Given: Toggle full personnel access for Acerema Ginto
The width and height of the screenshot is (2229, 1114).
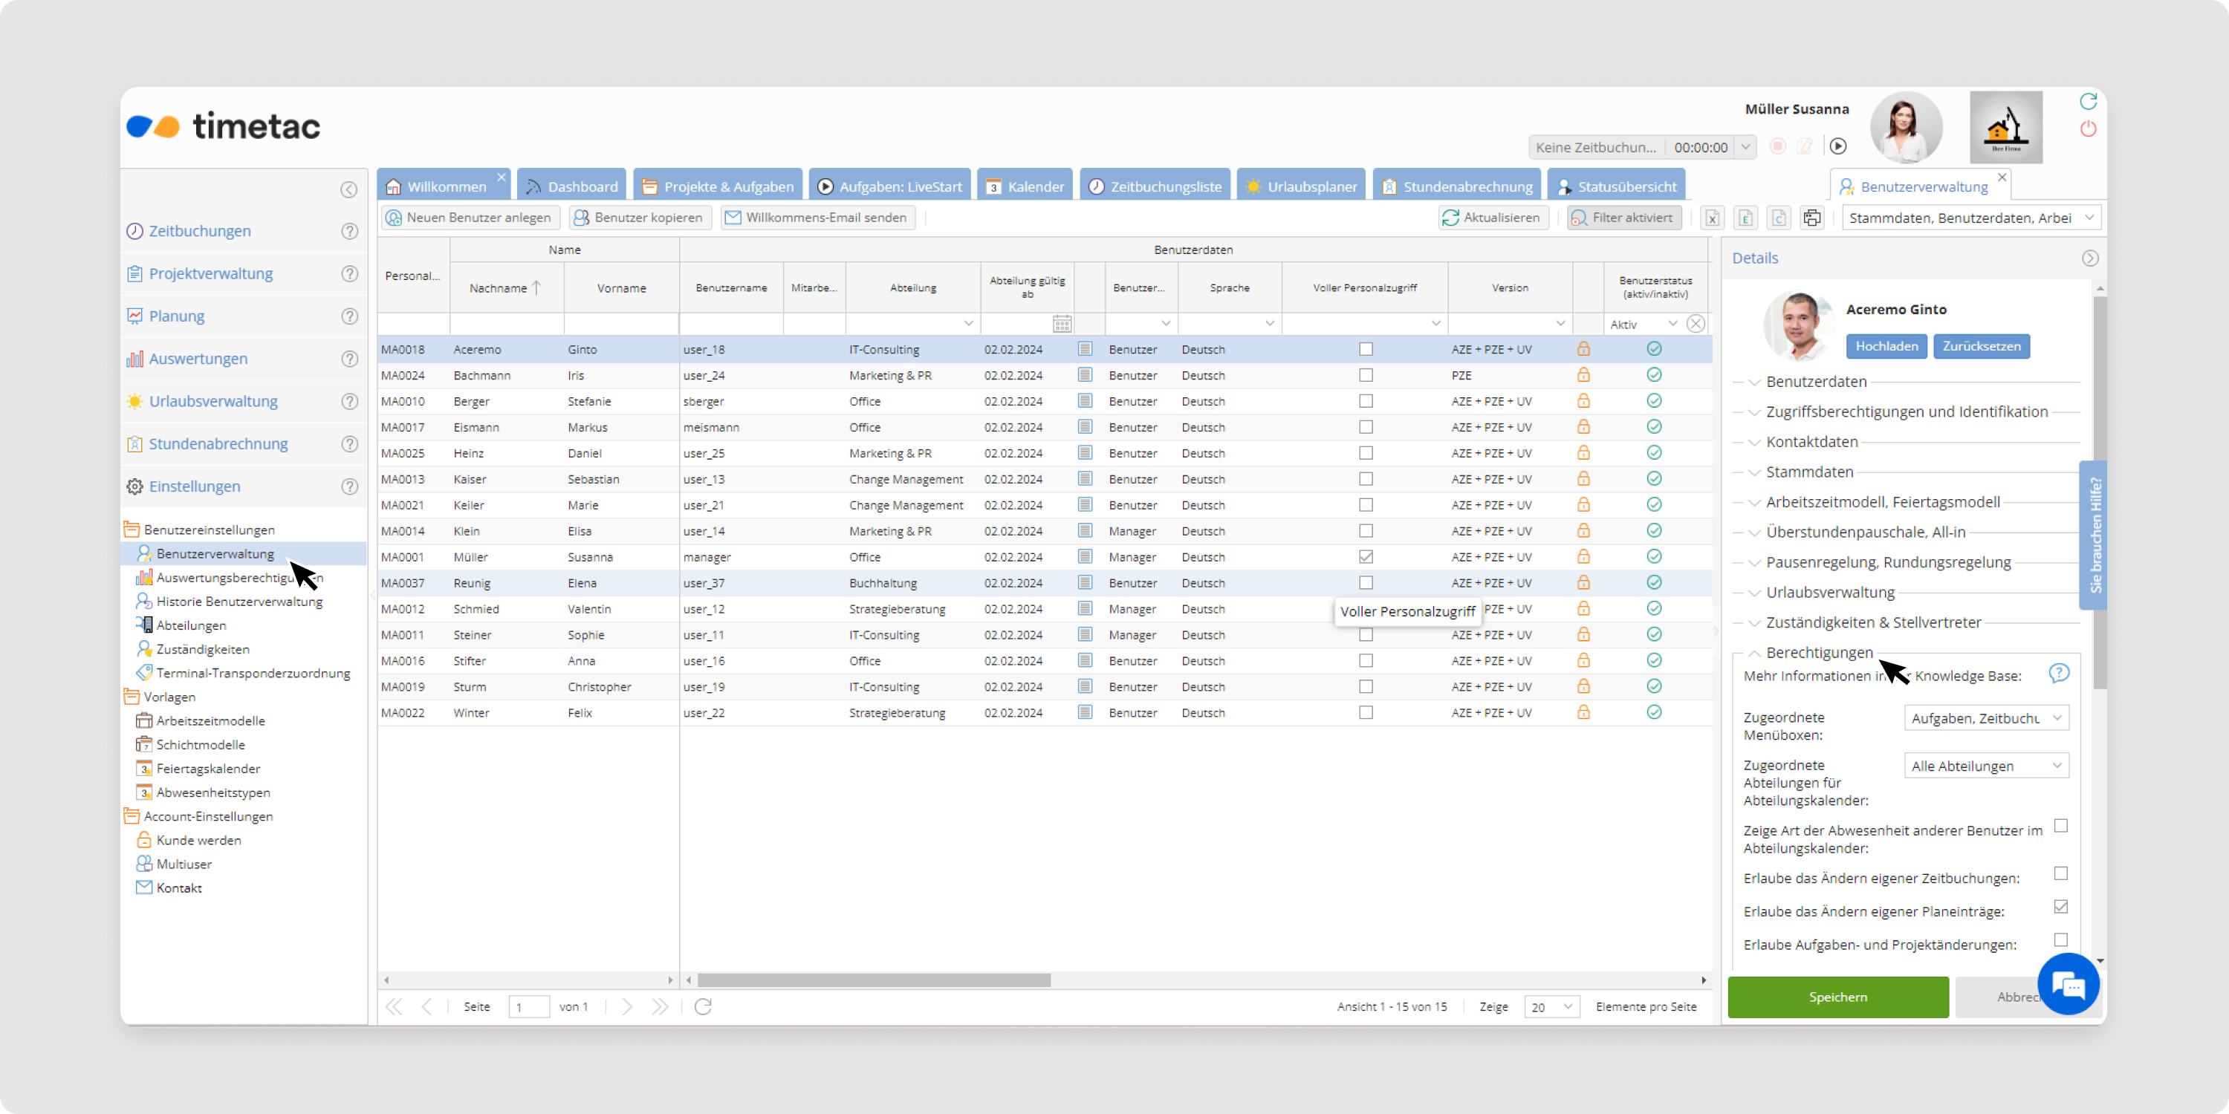Looking at the screenshot, I should click(1366, 349).
